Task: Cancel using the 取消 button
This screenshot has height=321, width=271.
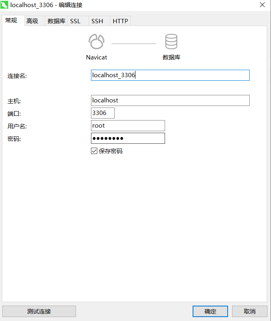Action: [x=250, y=311]
